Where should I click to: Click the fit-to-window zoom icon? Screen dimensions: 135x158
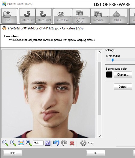click(x=21, y=143)
